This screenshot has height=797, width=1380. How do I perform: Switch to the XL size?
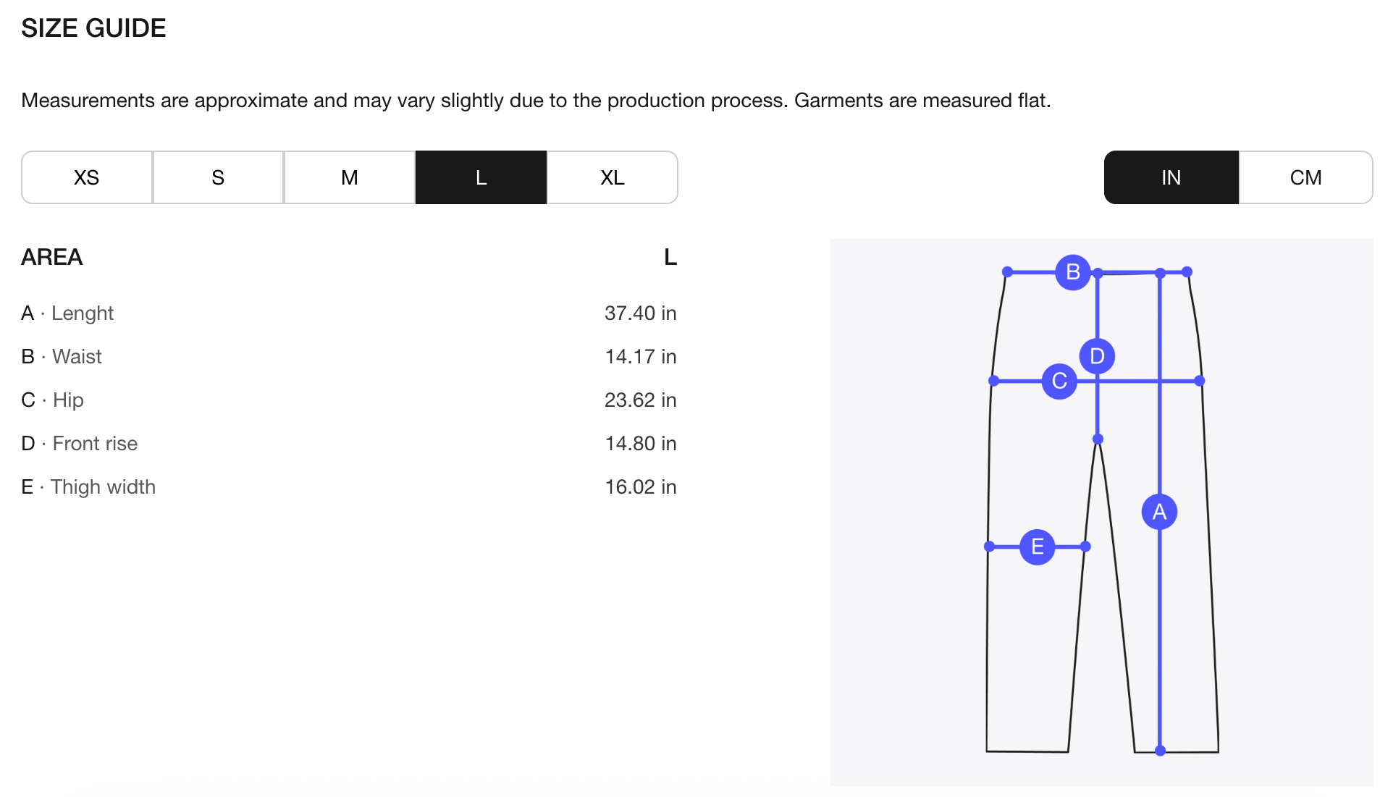[x=613, y=177]
